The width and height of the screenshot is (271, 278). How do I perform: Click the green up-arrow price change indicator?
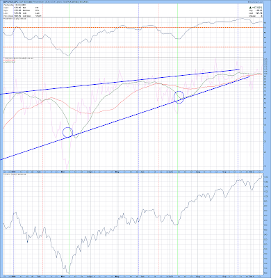[255, 8]
